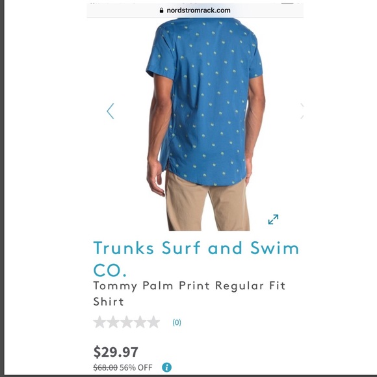The width and height of the screenshot is (377, 377).
Task: Click the blue palm print shirt photo
Action: 204,101
